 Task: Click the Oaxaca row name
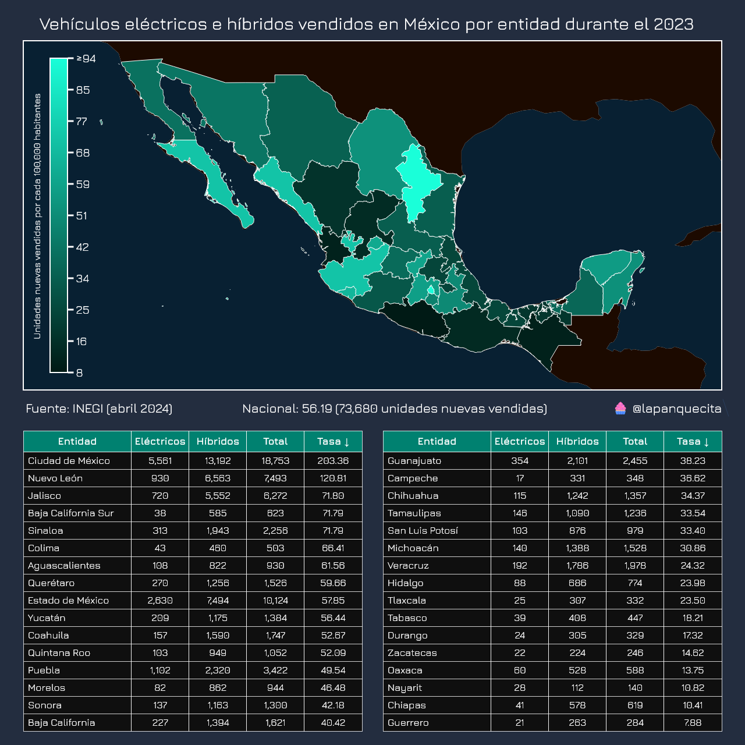[x=405, y=670]
